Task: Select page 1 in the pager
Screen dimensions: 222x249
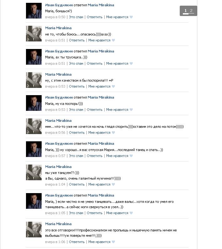Action: [186, 11]
